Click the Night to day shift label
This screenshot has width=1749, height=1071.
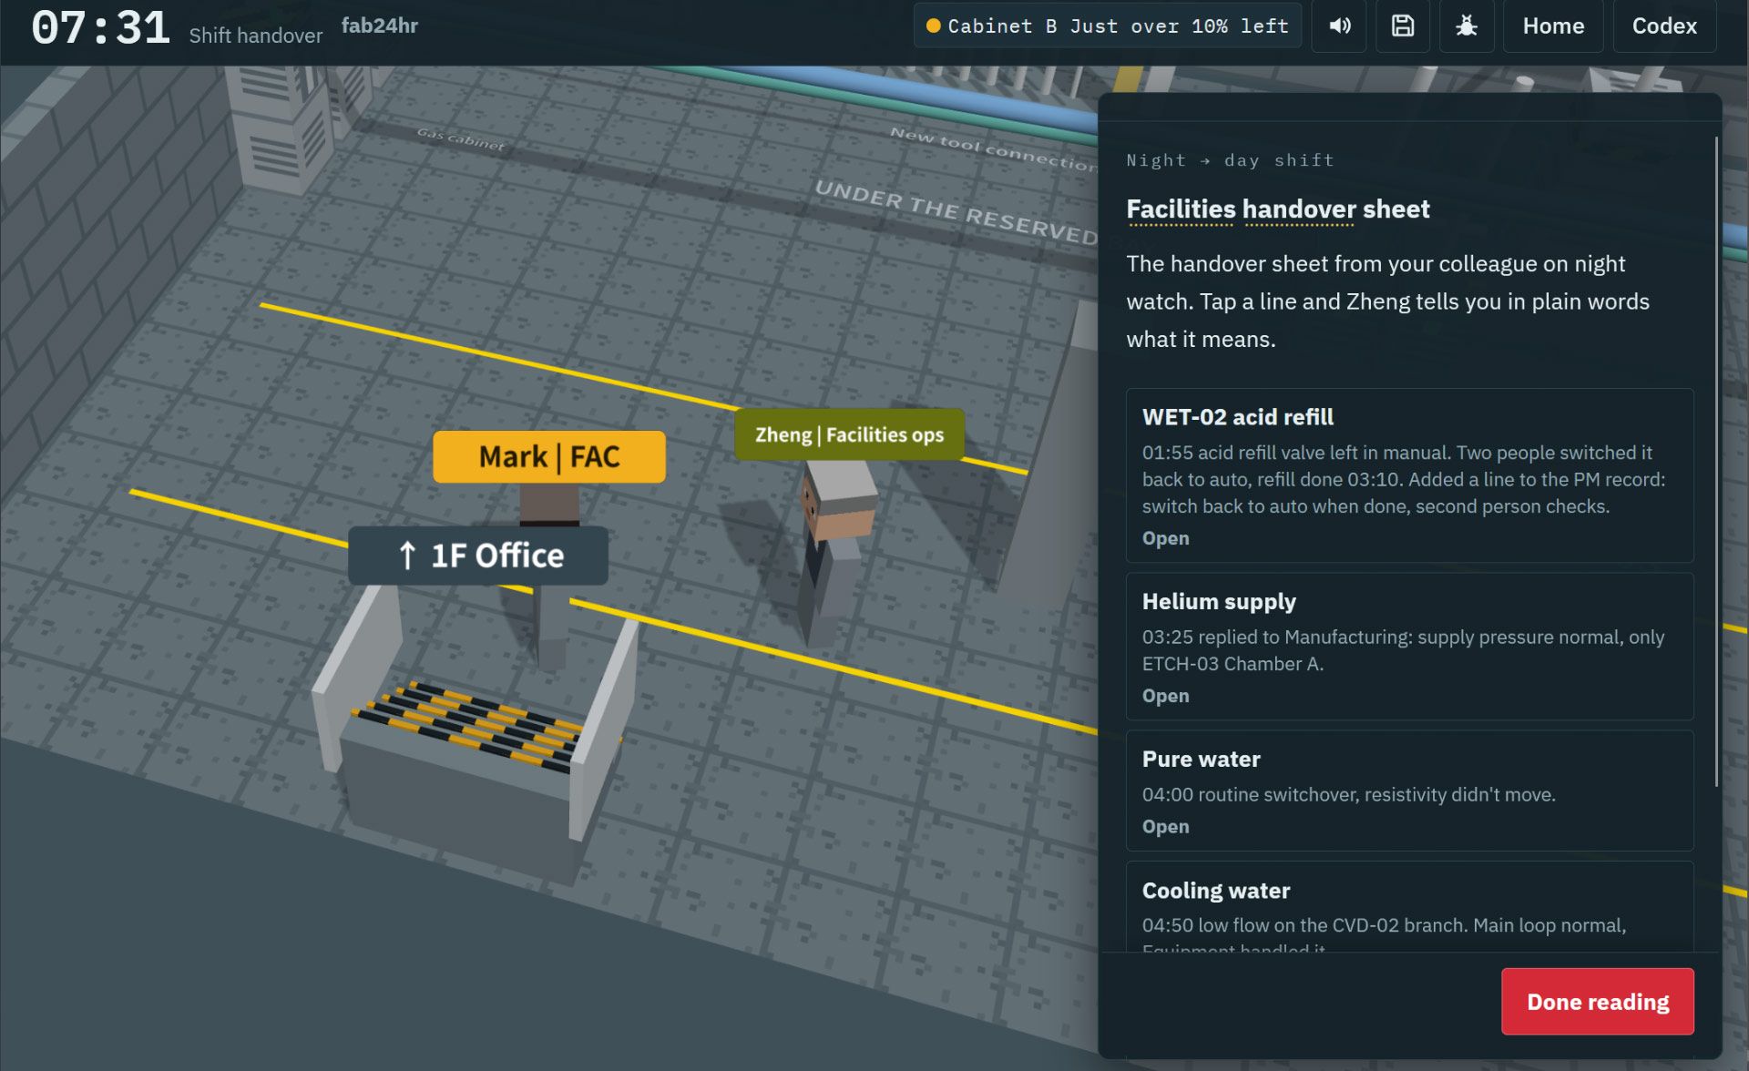pyautogui.click(x=1230, y=160)
